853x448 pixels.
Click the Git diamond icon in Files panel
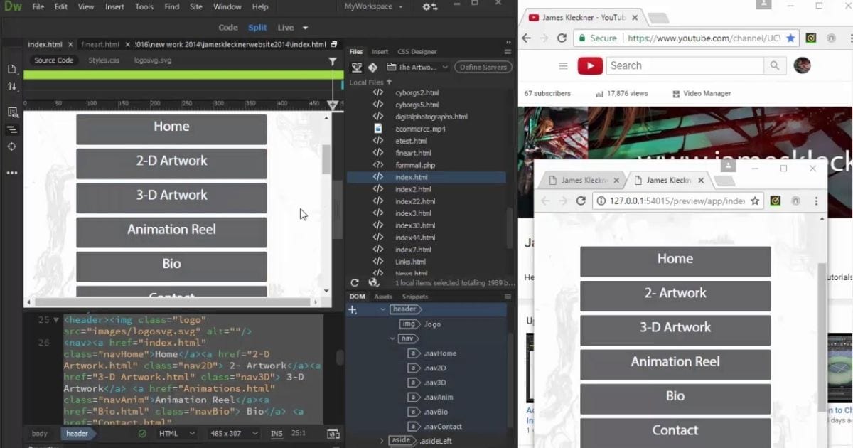[372, 68]
